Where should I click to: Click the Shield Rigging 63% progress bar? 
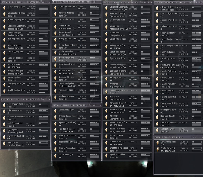click(x=44, y=92)
